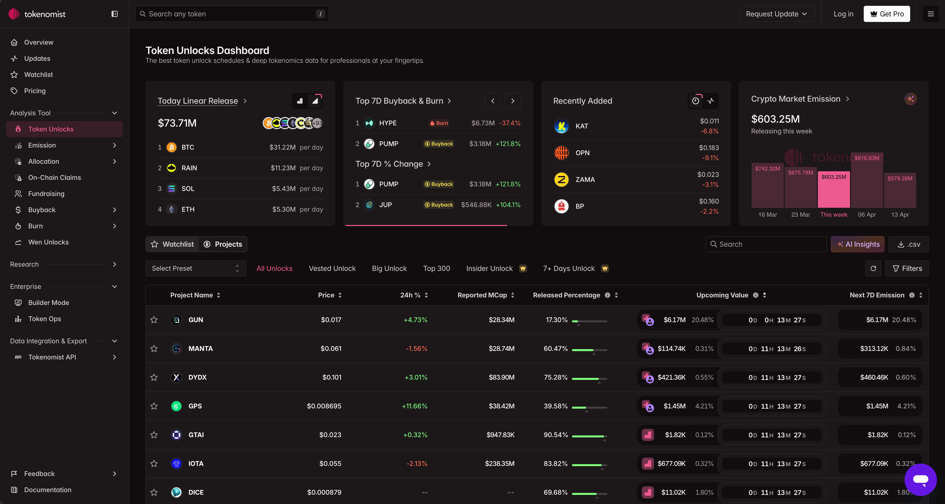The height and width of the screenshot is (504, 945).
Task: Expand the Request Update dropdown
Action: click(x=777, y=14)
